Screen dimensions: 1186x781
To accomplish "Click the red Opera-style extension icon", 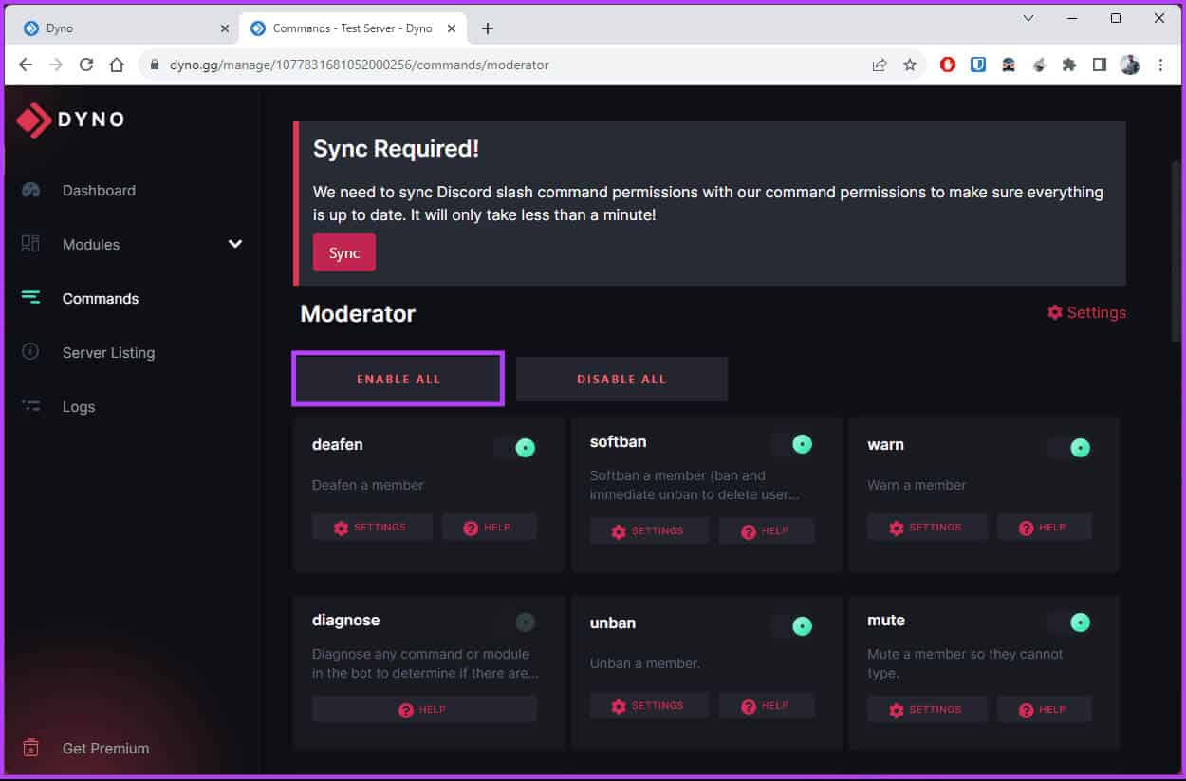I will tap(948, 65).
